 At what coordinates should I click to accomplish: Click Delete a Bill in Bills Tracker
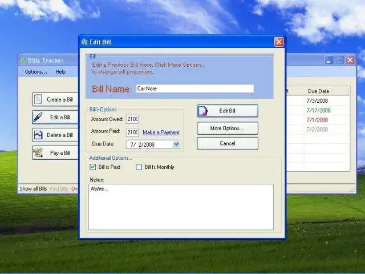(55, 135)
